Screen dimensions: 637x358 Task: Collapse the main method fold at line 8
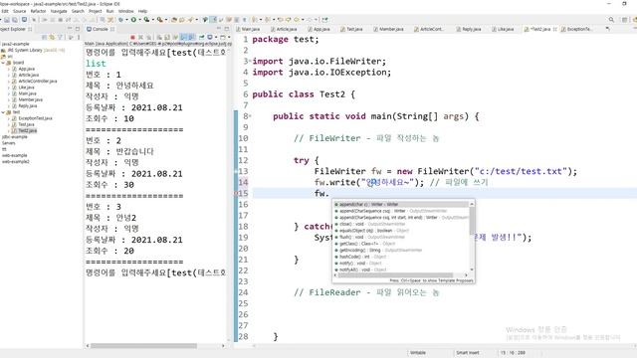click(250, 116)
